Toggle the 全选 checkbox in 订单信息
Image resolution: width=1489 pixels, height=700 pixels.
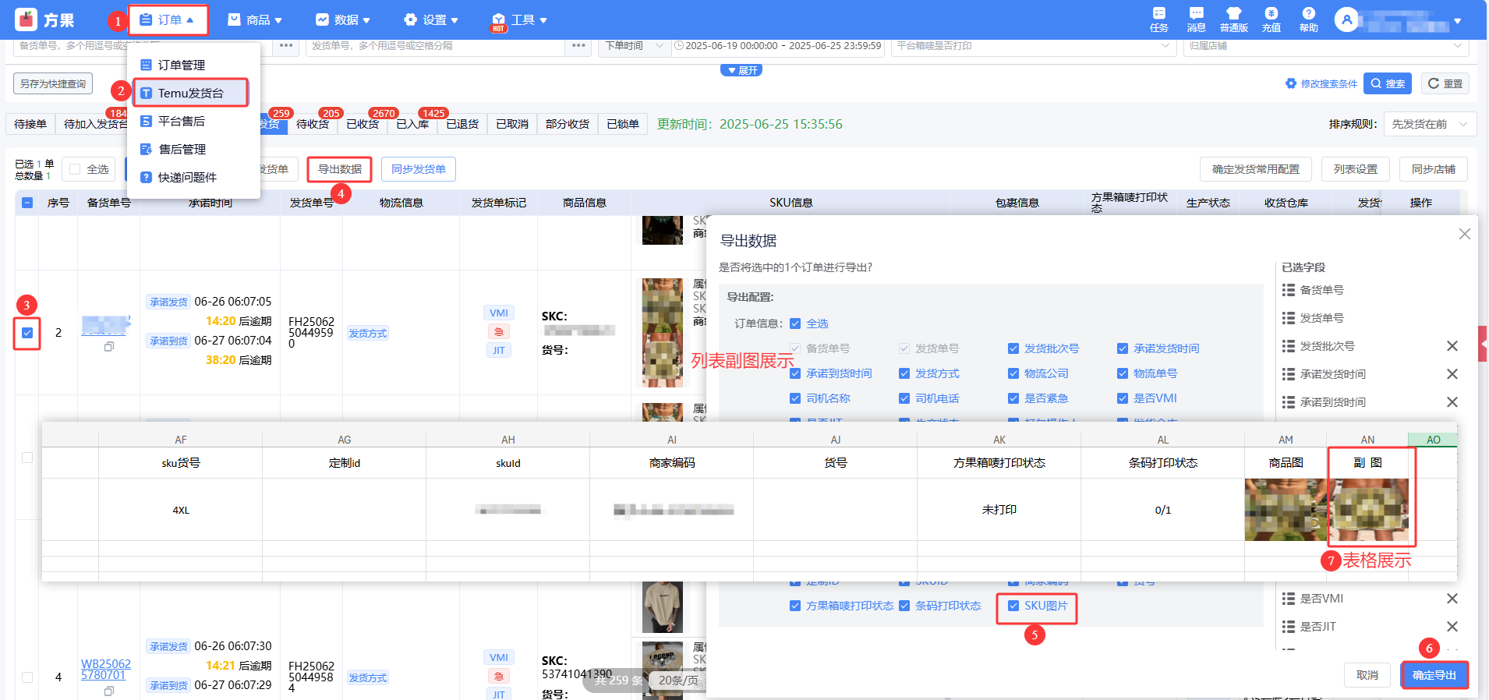coord(795,323)
